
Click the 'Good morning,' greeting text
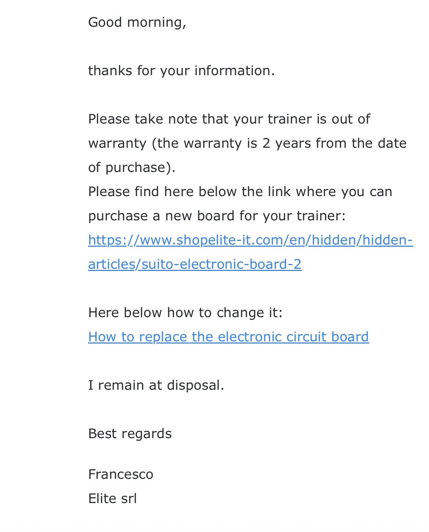pyautogui.click(x=137, y=22)
